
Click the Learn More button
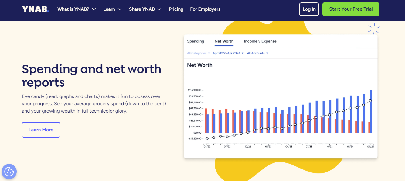pos(41,130)
